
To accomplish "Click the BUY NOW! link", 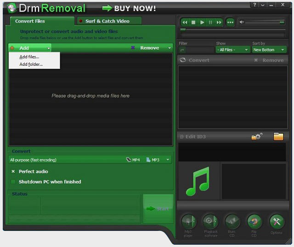I will (x=129, y=8).
